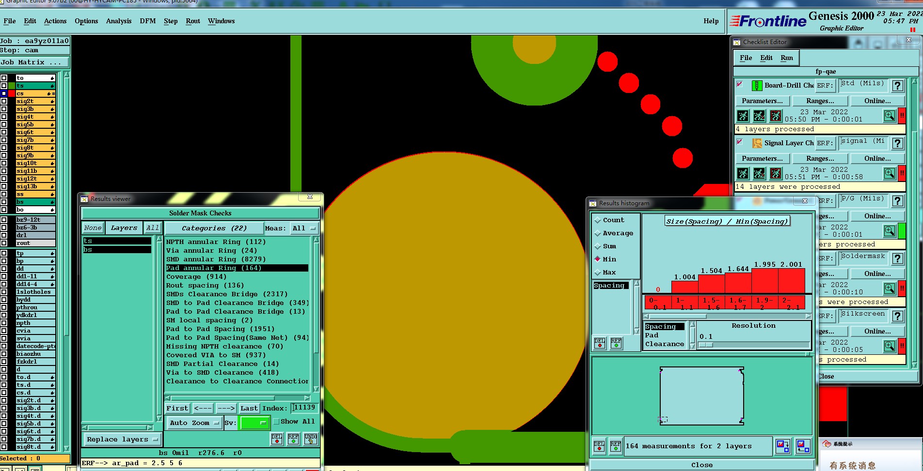Click REF icon beside histogram Spacing list
The width and height of the screenshot is (923, 471).
click(616, 343)
